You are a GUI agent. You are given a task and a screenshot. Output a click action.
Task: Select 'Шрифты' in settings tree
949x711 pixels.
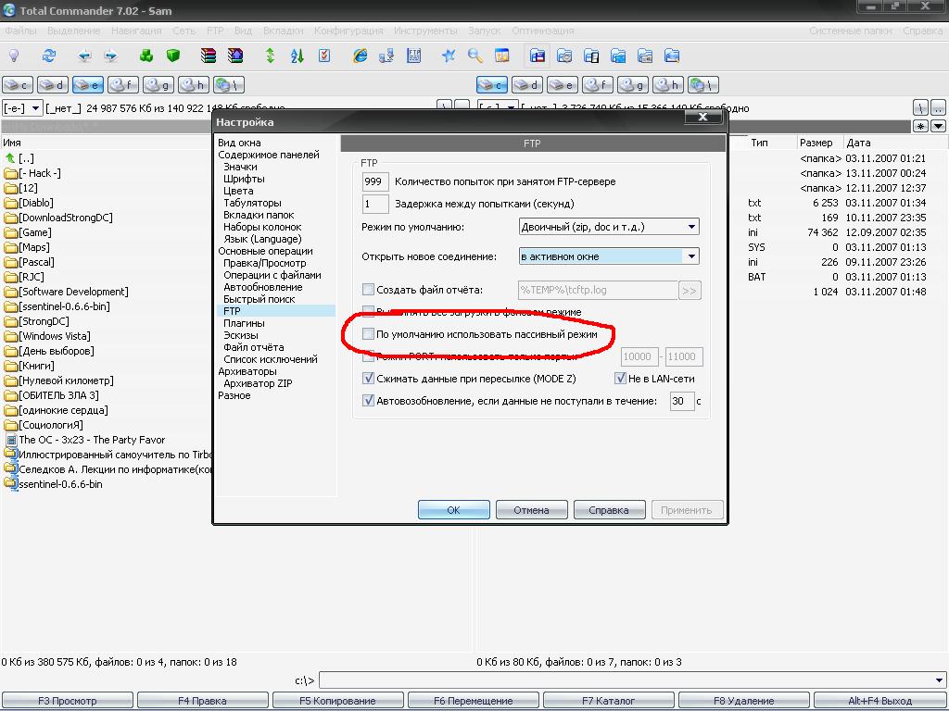coord(244,179)
